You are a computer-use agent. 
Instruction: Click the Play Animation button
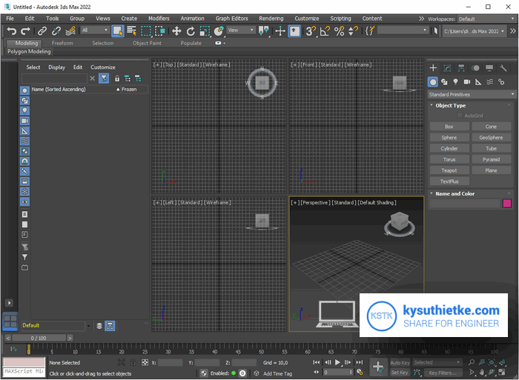pos(337,362)
